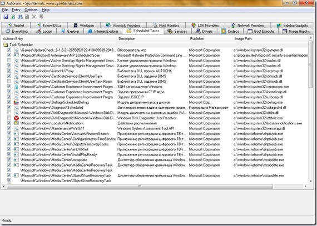Uncheck the Games UpdateCheck entry
This screenshot has width=317, height=226.
tap(9, 49)
